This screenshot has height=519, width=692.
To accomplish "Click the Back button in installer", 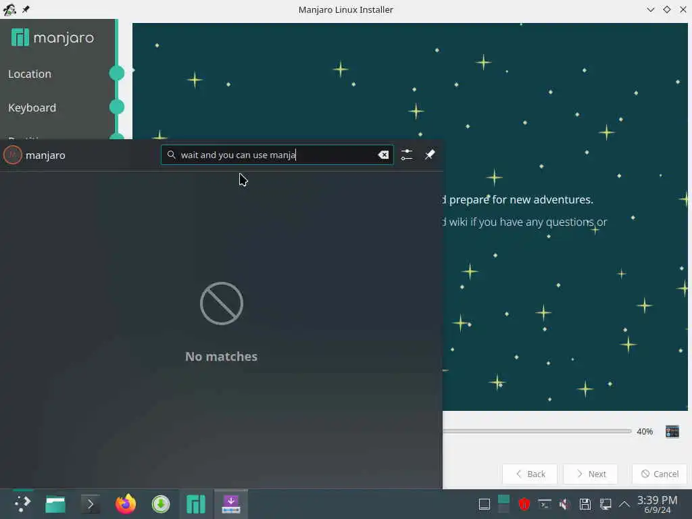I will point(530,474).
